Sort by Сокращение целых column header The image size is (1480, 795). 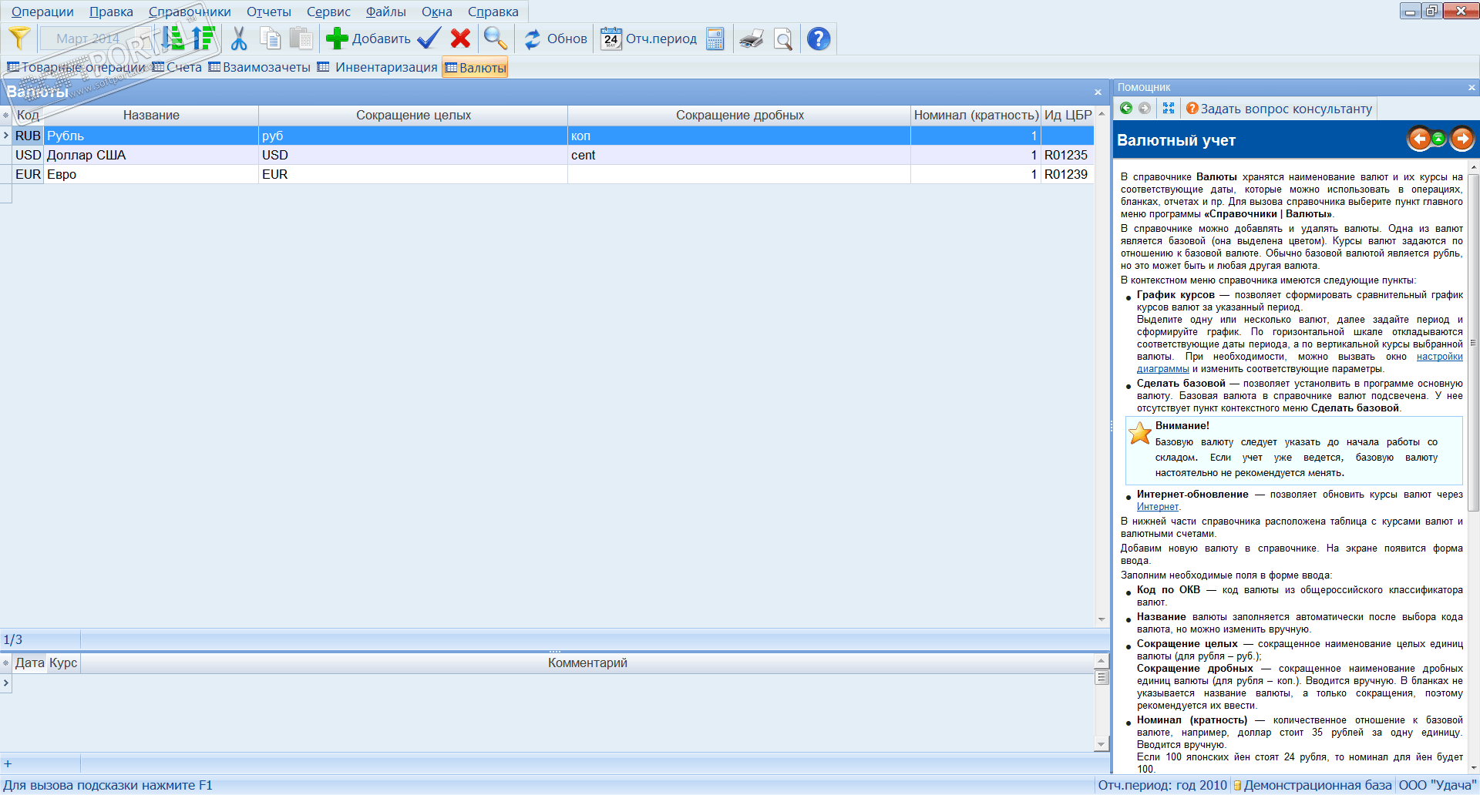(413, 115)
